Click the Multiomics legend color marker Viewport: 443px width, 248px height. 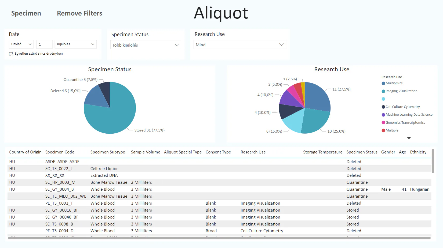pyautogui.click(x=383, y=83)
